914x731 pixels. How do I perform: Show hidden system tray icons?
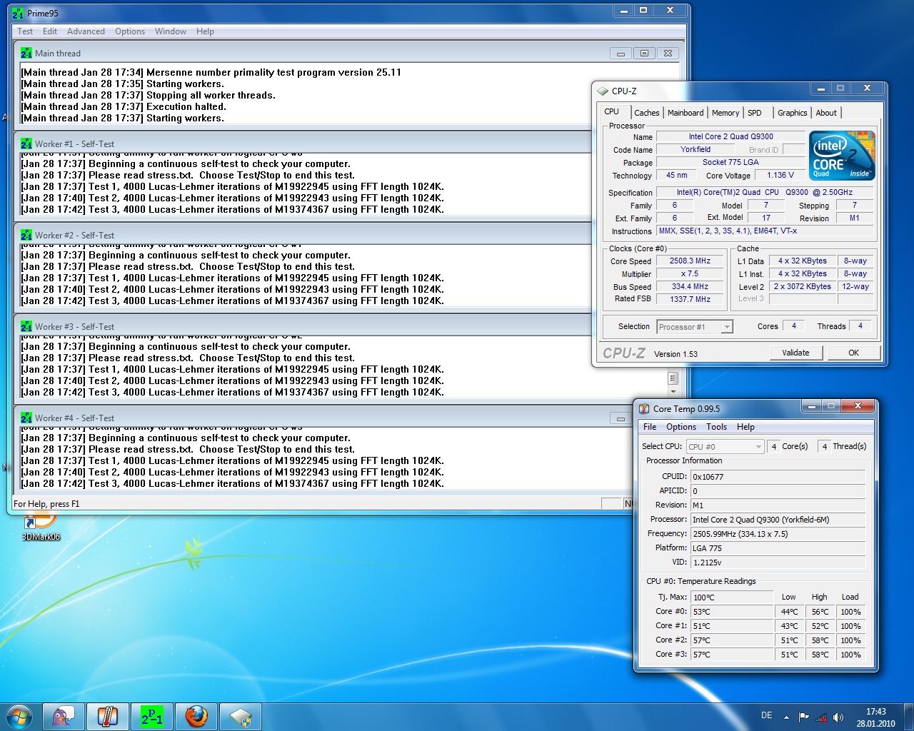point(786,717)
